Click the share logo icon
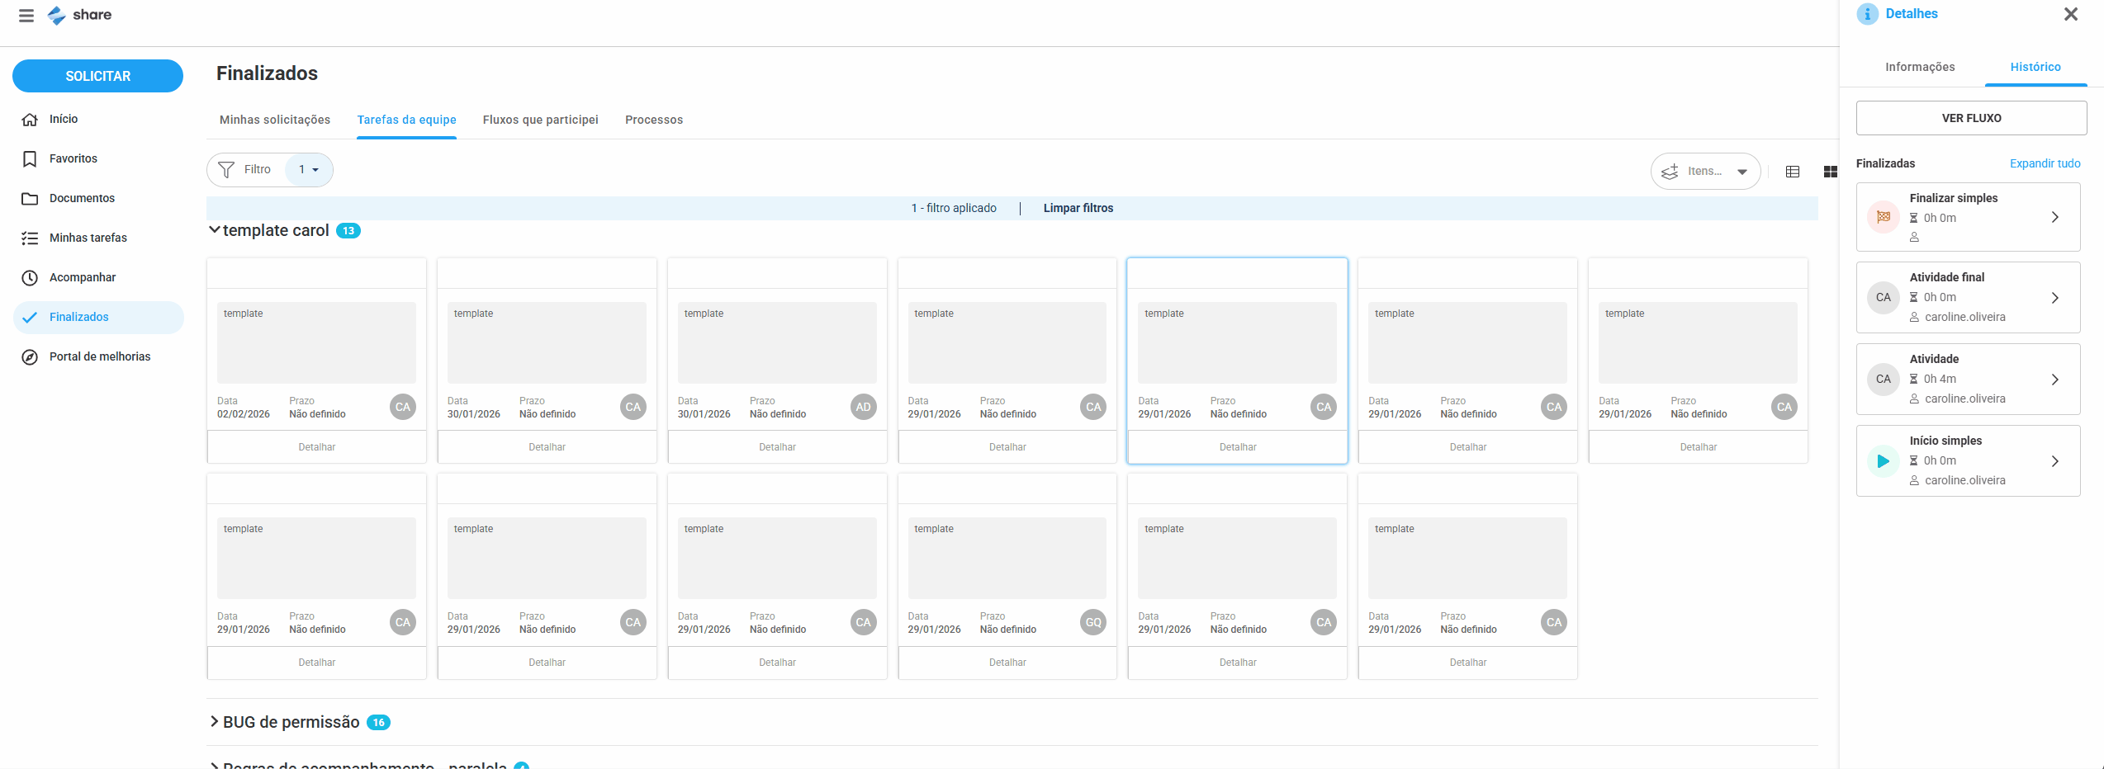Image resolution: width=2104 pixels, height=769 pixels. [56, 16]
